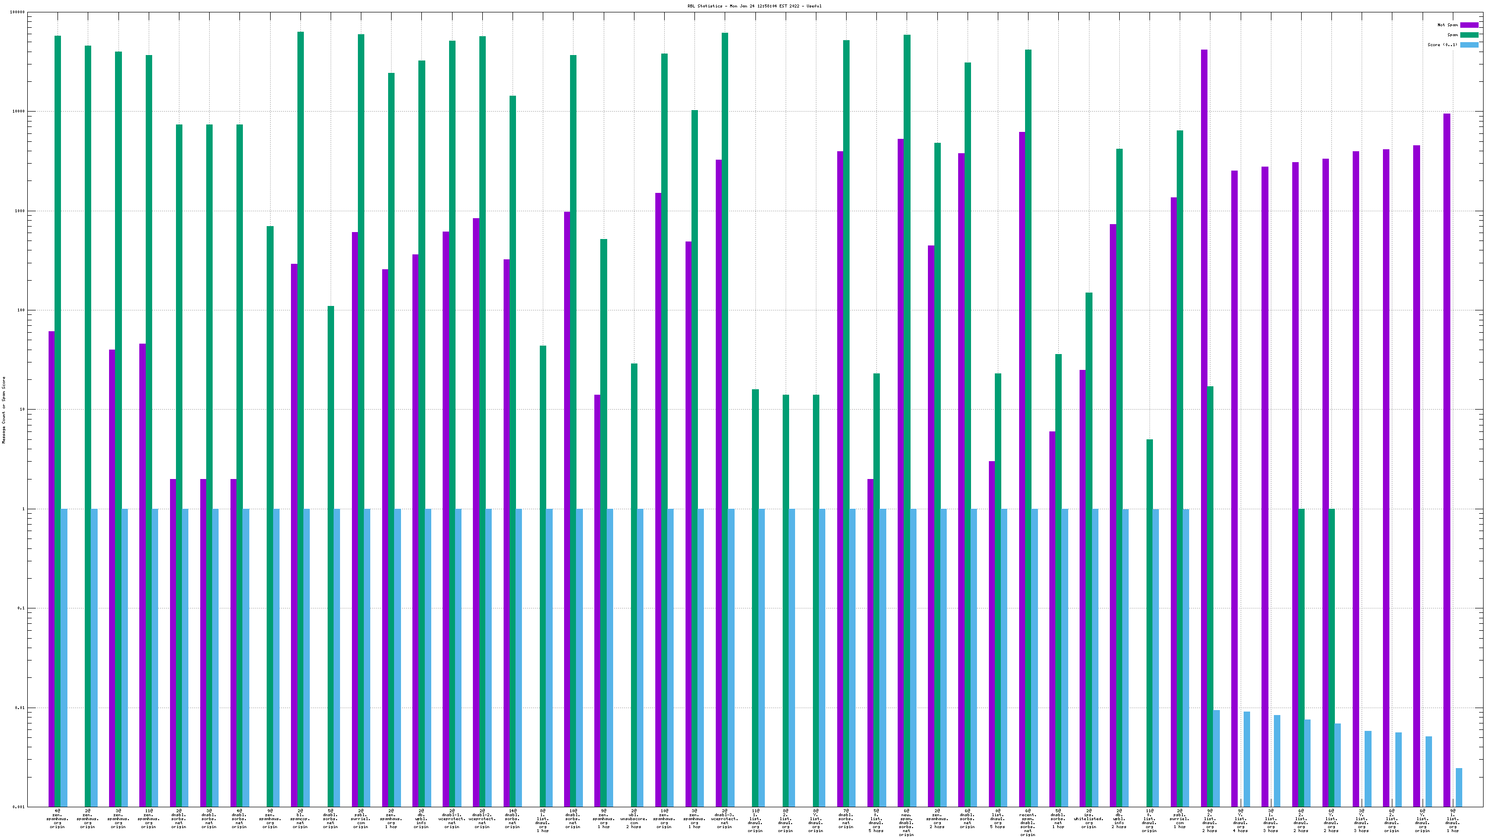Click the 'Message Count or Spam Score' axis label

3,410
